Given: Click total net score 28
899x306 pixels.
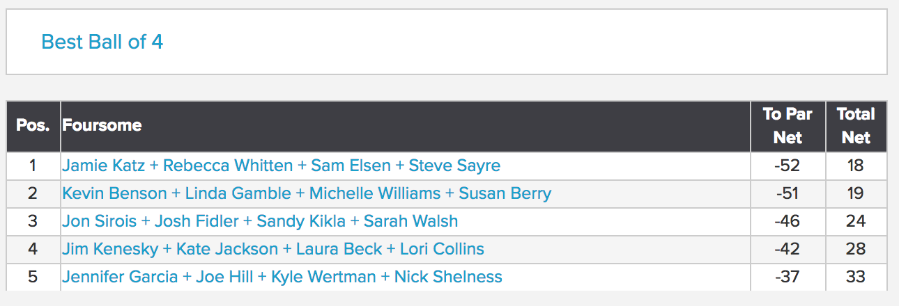Looking at the screenshot, I should [x=856, y=249].
